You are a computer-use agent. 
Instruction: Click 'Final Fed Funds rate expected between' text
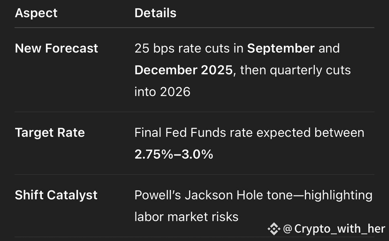point(249,133)
